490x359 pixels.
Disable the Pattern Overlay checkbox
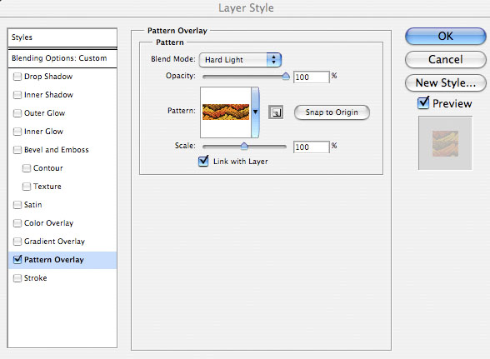click(x=17, y=259)
